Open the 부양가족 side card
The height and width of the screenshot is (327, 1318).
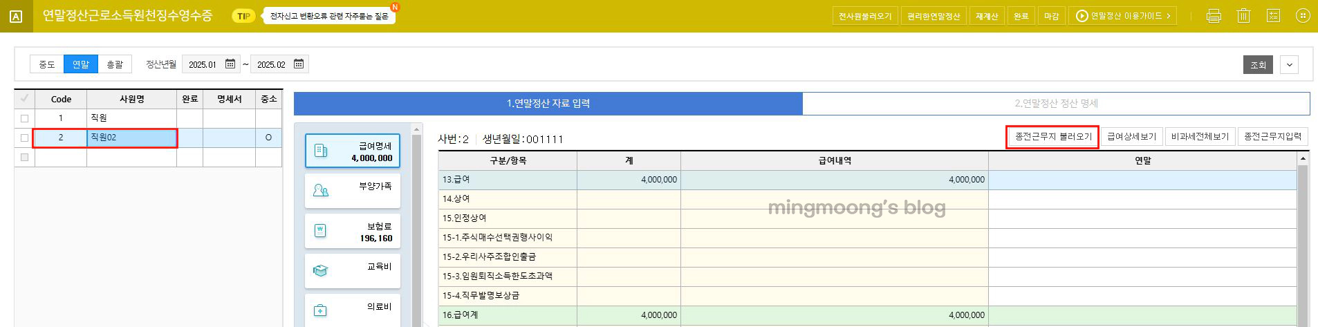[x=353, y=190]
